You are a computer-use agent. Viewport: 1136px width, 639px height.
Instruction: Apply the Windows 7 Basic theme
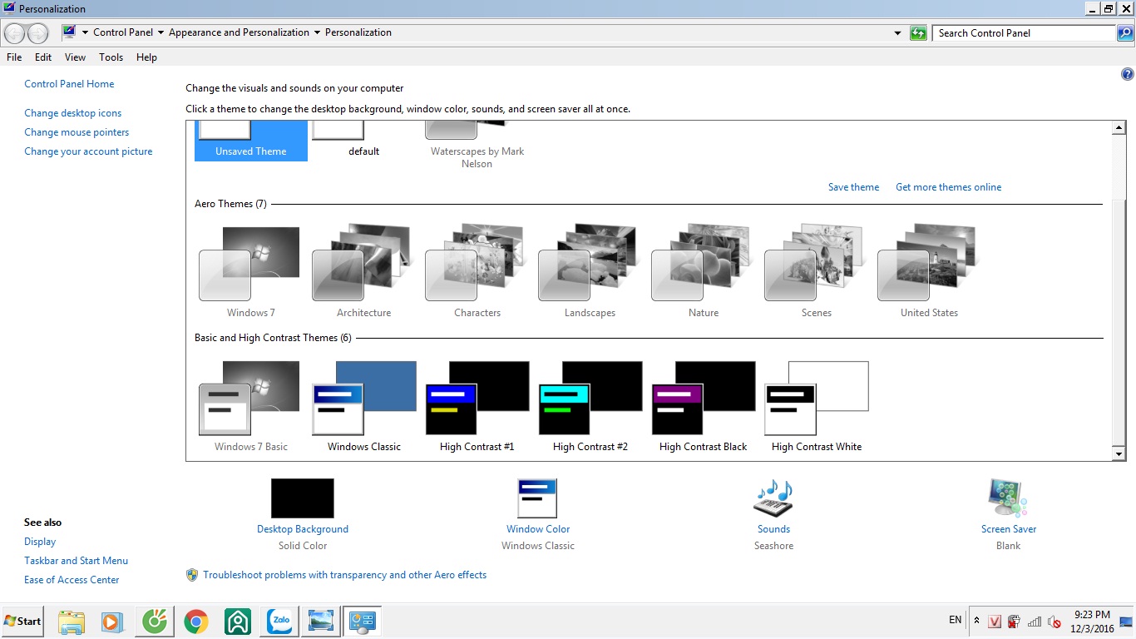(x=250, y=406)
